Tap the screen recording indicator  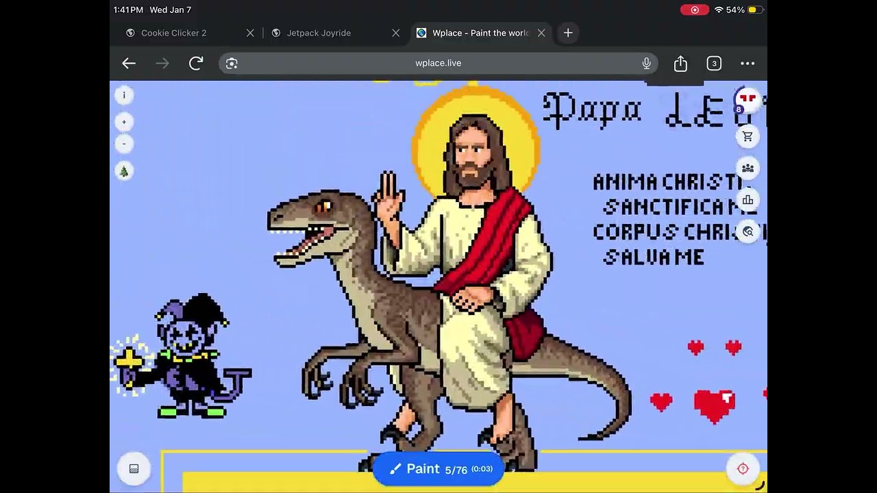point(695,10)
